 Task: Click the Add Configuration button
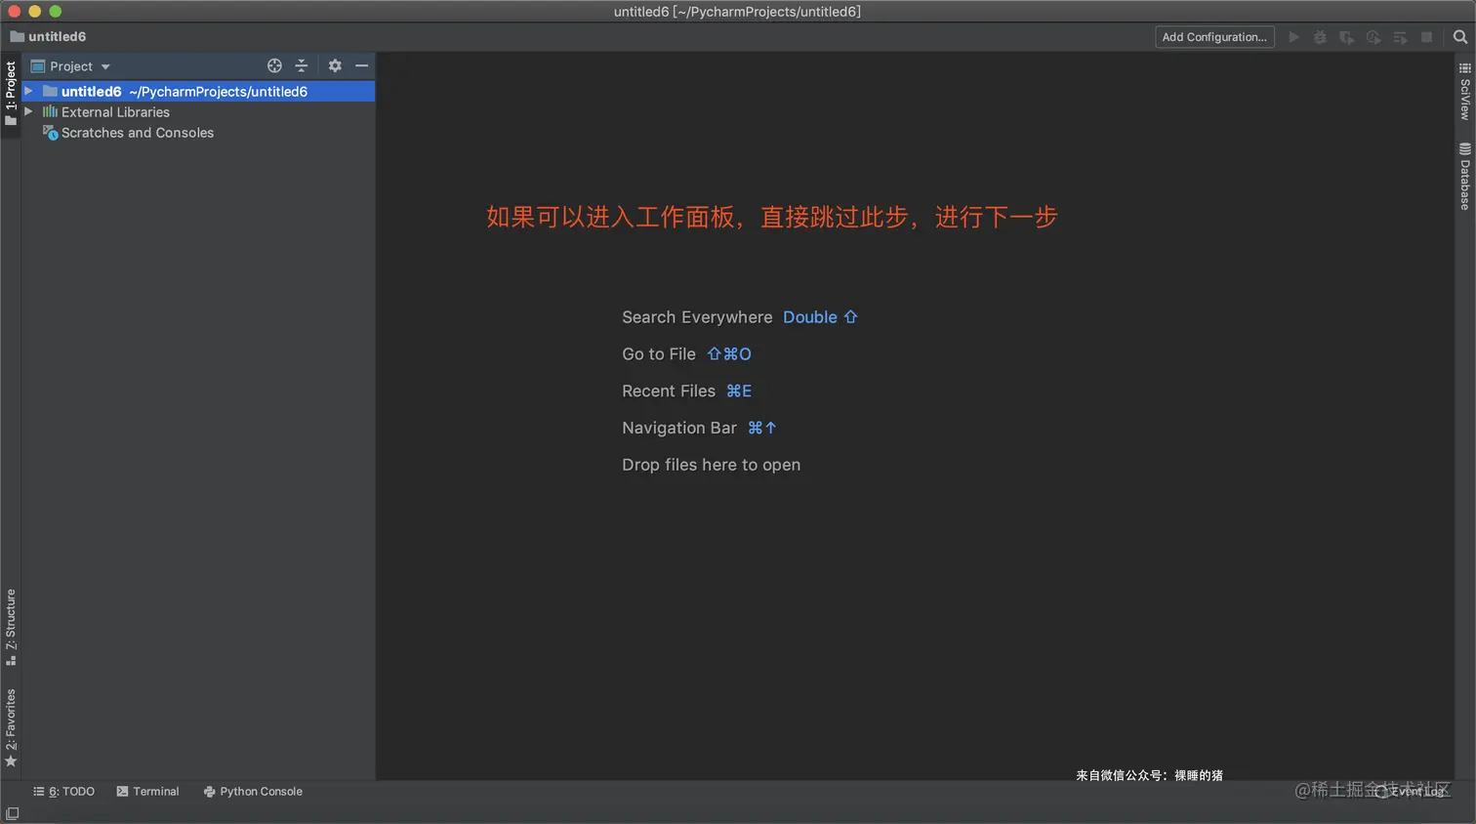[1213, 36]
